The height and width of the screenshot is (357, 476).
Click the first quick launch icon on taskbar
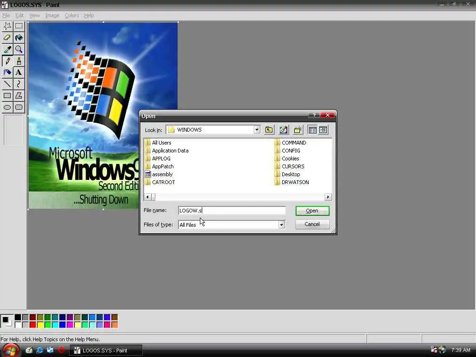(29, 350)
